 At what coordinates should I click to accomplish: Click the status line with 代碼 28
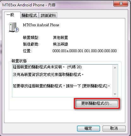point(47,67)
